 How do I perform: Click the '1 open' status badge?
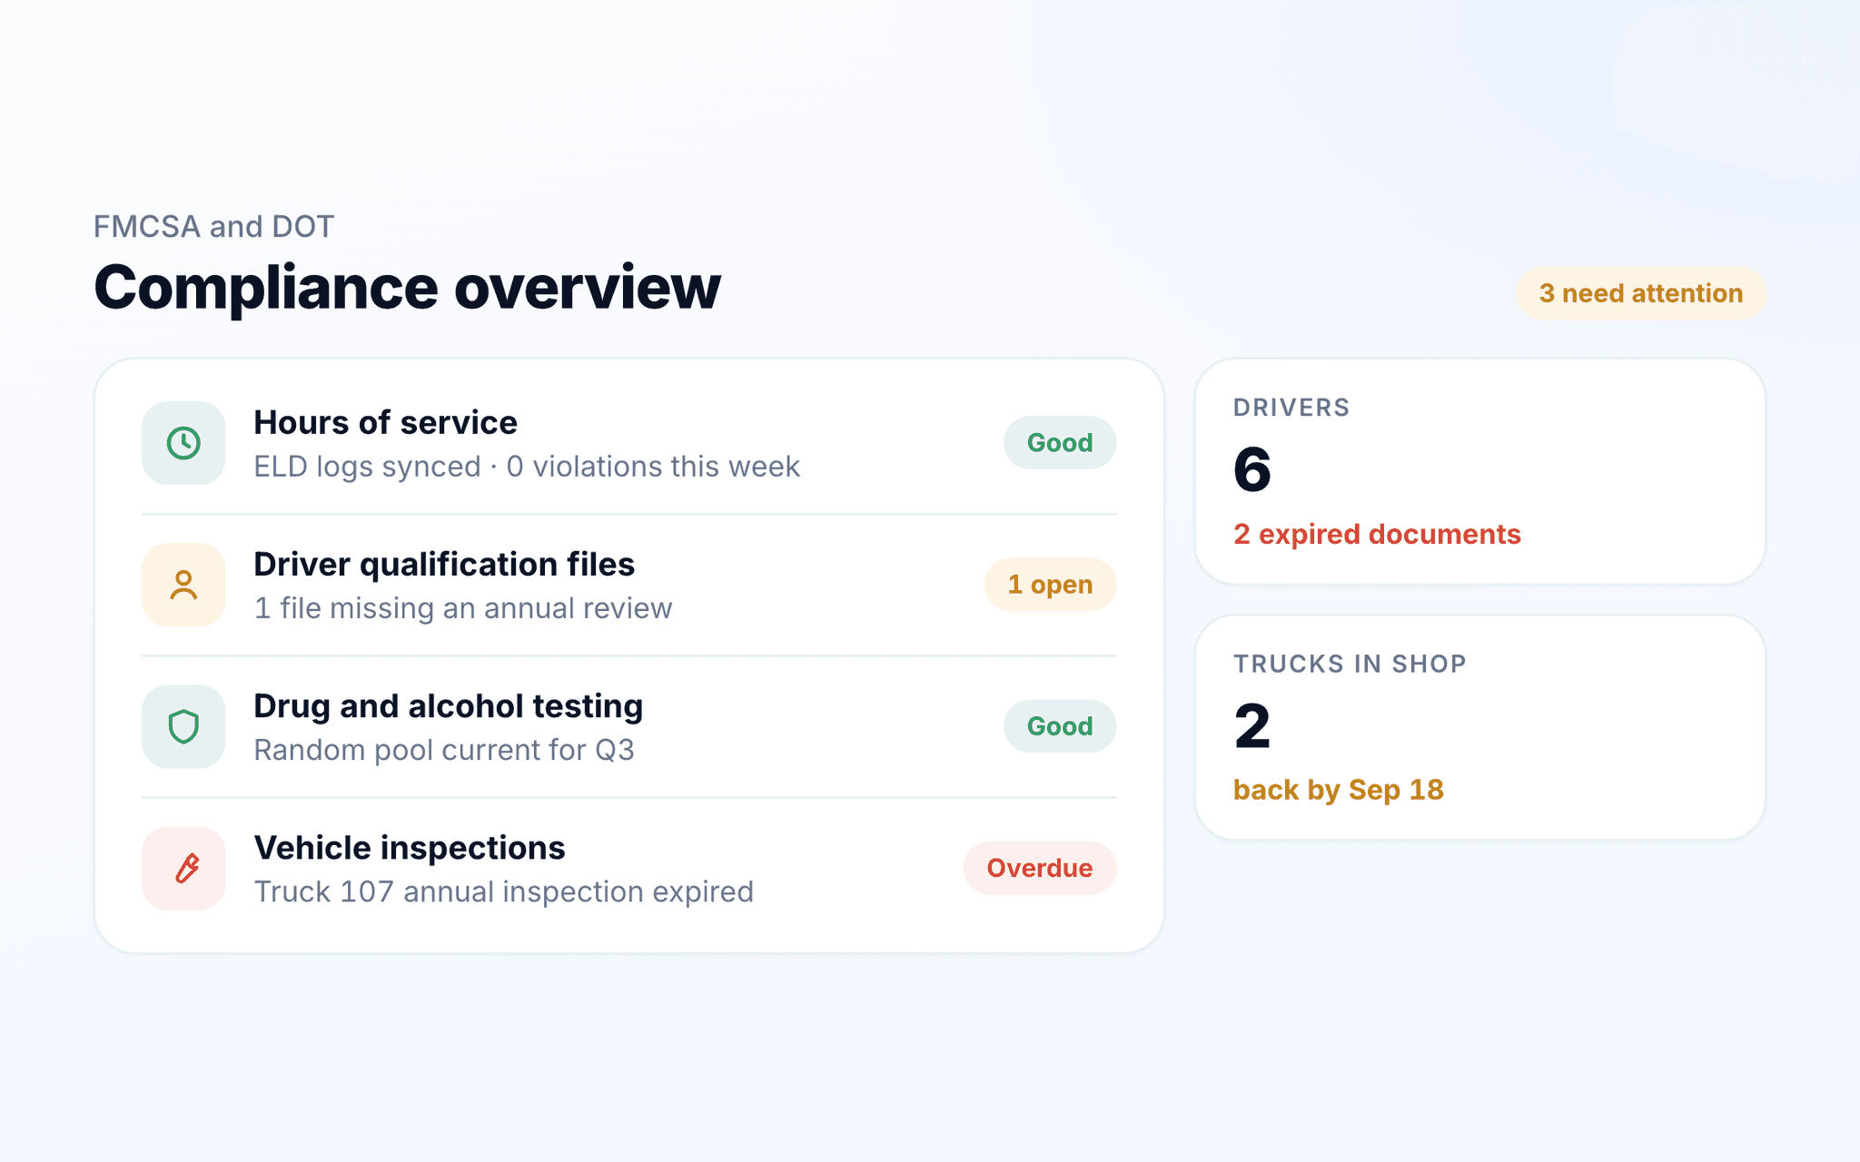coord(1050,585)
